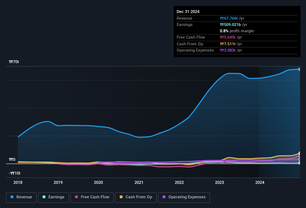This screenshot has width=306, height=208.
Task: Toggle the Operating Expenses legend button
Action: [184, 198]
